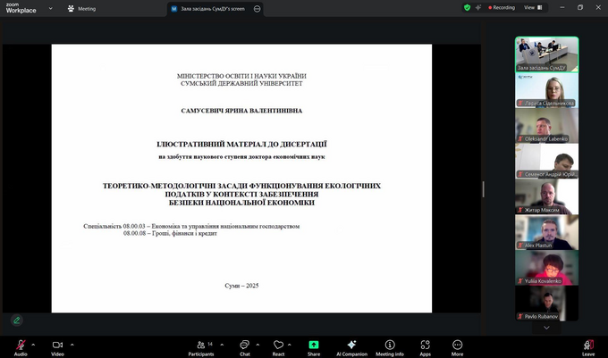Click the Leave meeting button

[588, 346]
